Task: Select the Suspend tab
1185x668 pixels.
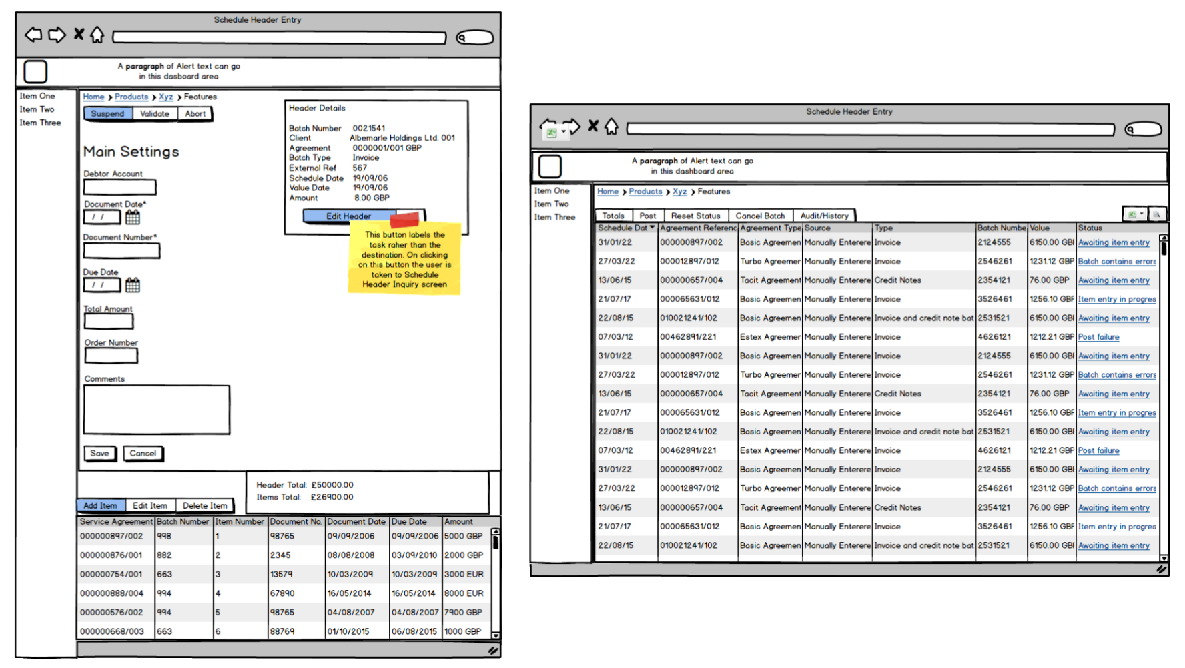Action: [x=107, y=114]
